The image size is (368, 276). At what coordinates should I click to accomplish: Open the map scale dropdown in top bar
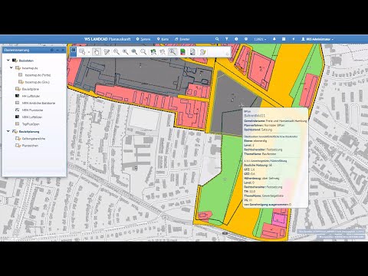(260, 39)
